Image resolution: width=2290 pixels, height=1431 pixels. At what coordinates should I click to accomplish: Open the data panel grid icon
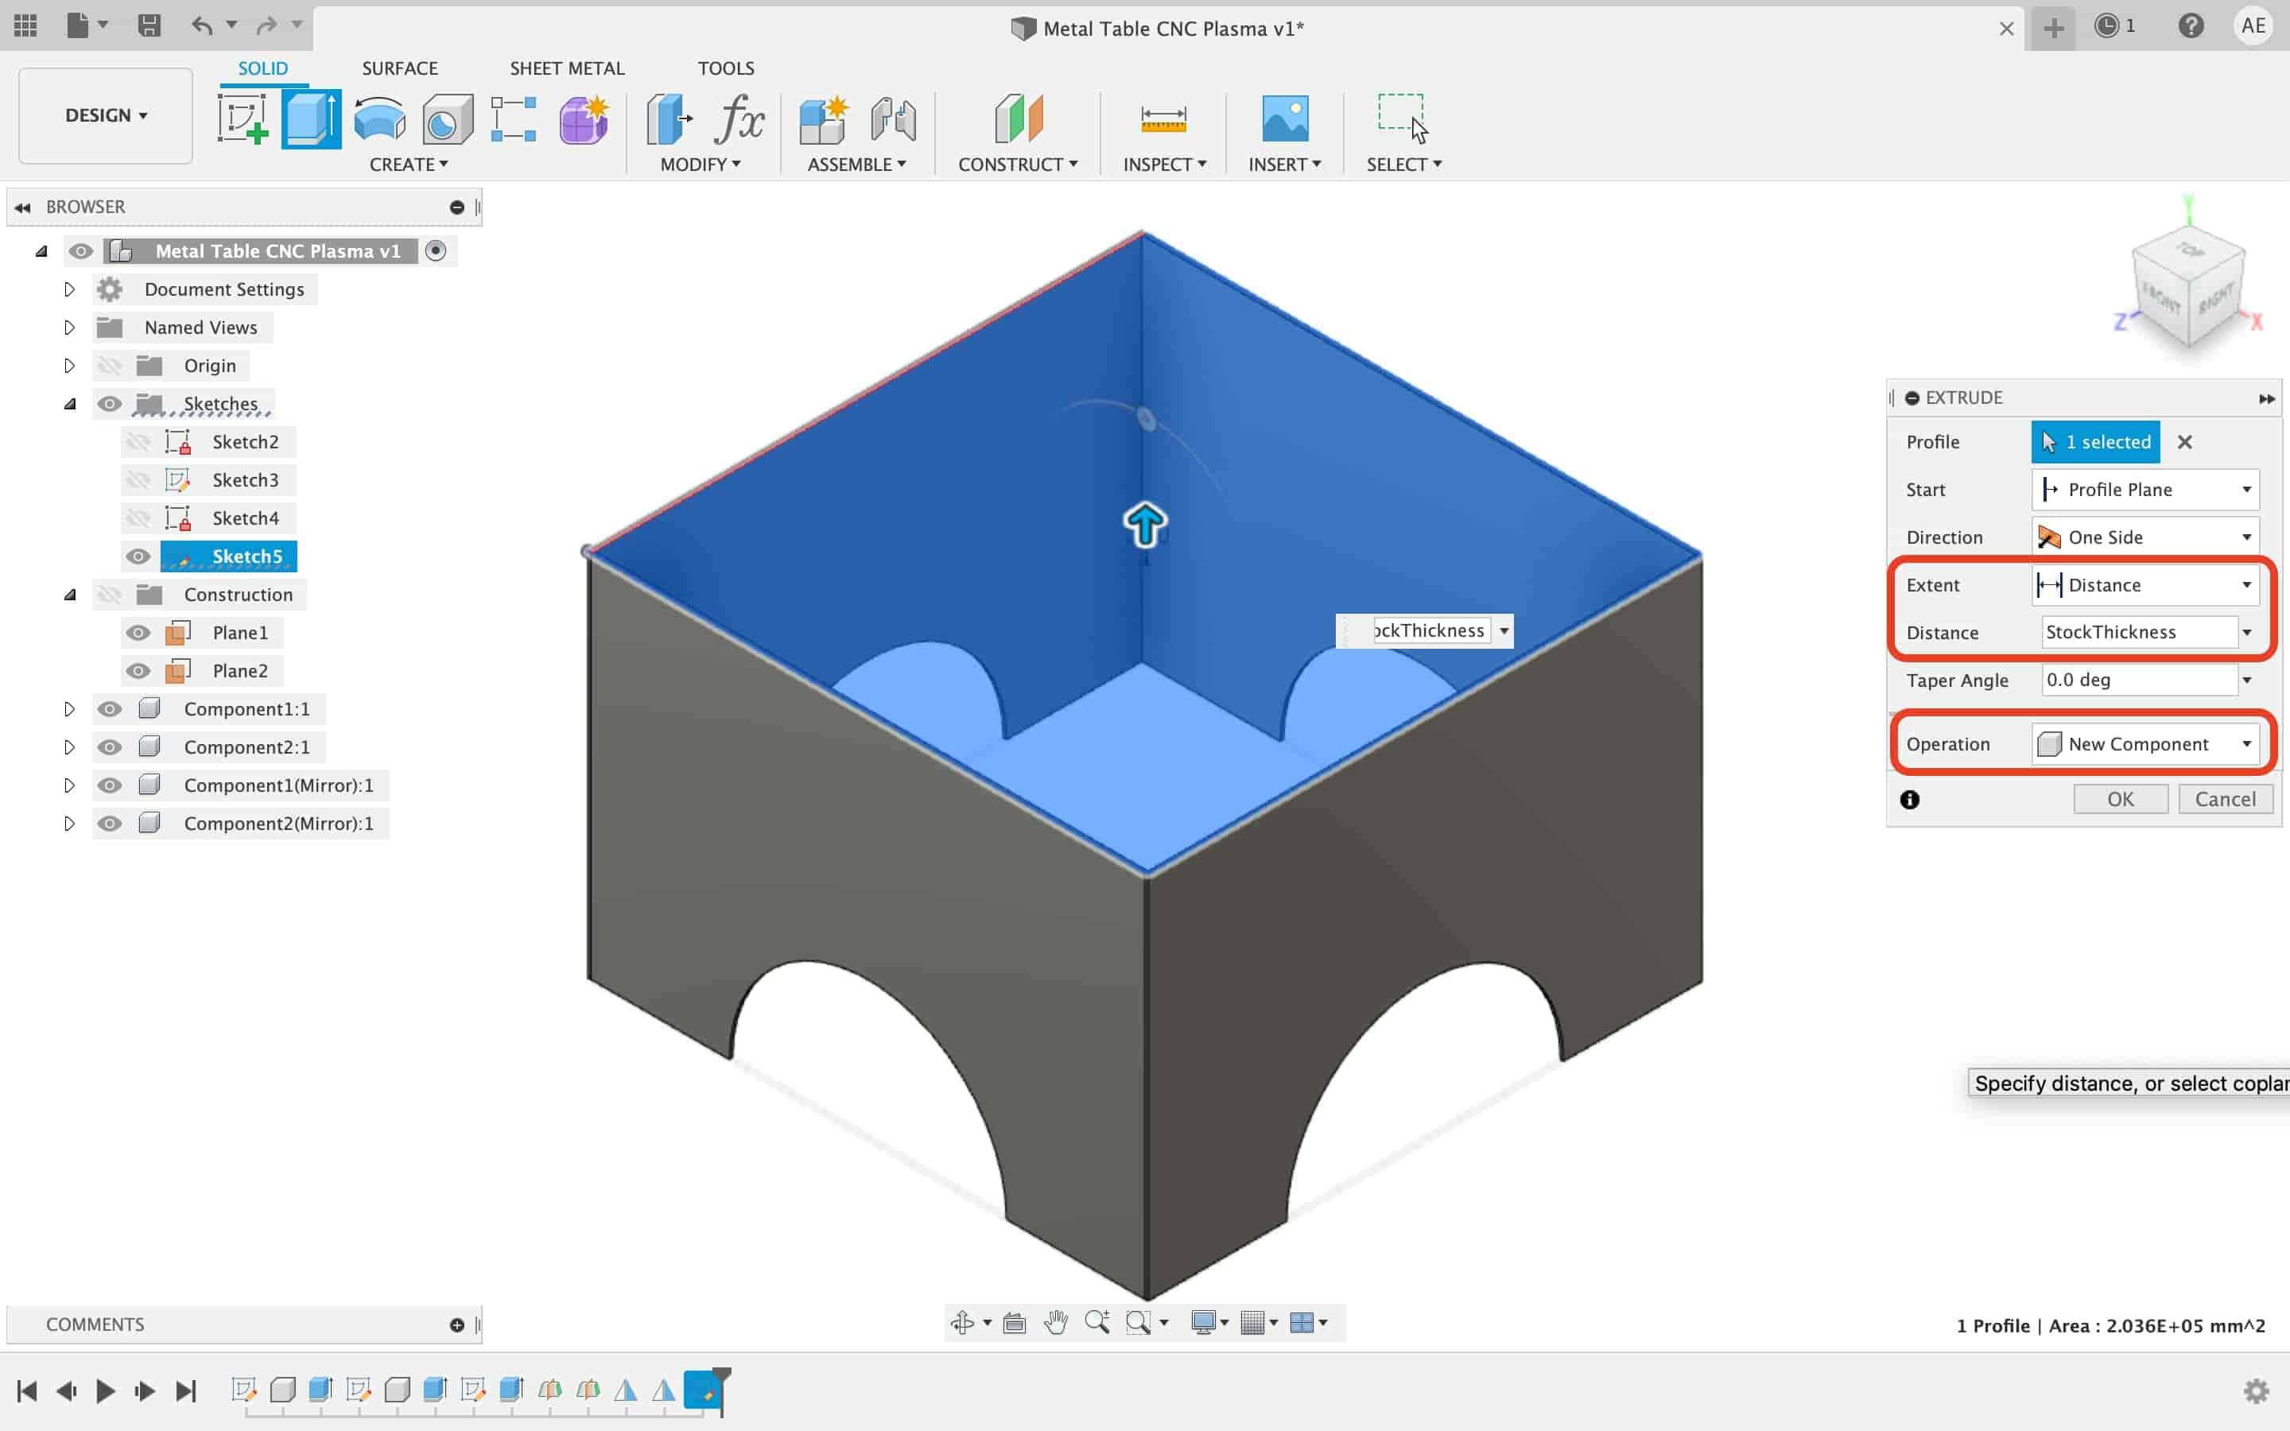tap(25, 25)
